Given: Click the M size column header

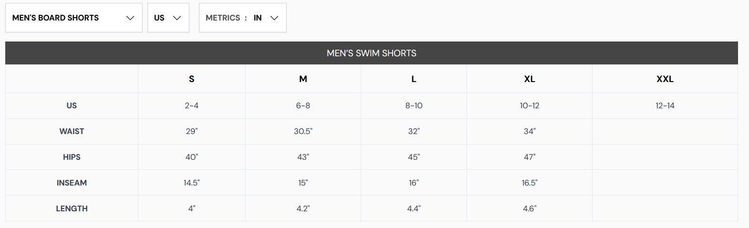Looking at the screenshot, I should point(303,79).
